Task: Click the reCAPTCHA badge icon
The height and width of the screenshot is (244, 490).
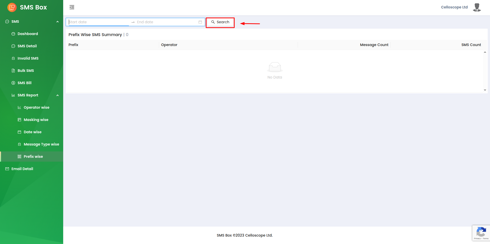Action: (x=481, y=232)
